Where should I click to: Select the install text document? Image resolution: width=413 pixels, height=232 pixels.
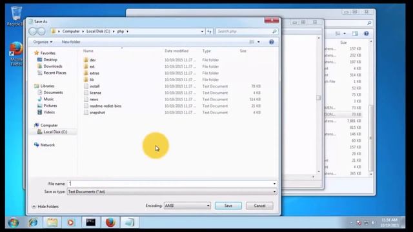(94, 86)
